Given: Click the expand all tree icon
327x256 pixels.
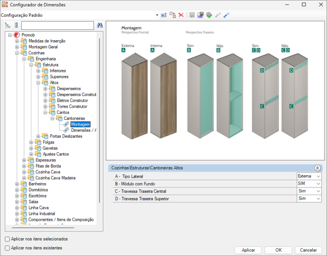Looking at the screenshot, I should tap(7, 25).
